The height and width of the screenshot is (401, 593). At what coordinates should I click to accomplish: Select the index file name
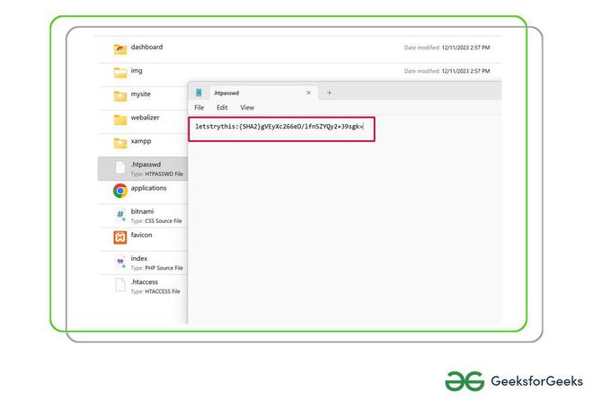pos(139,258)
